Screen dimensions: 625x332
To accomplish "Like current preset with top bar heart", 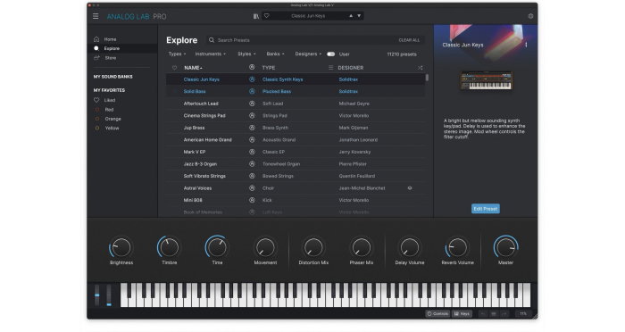I will (267, 16).
